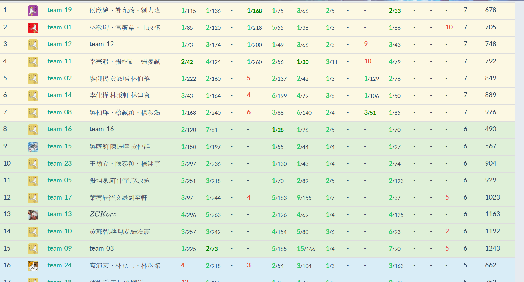This screenshot has width=524, height=282.
Task: Open team_19's bold 2/33 result
Action: [395, 11]
